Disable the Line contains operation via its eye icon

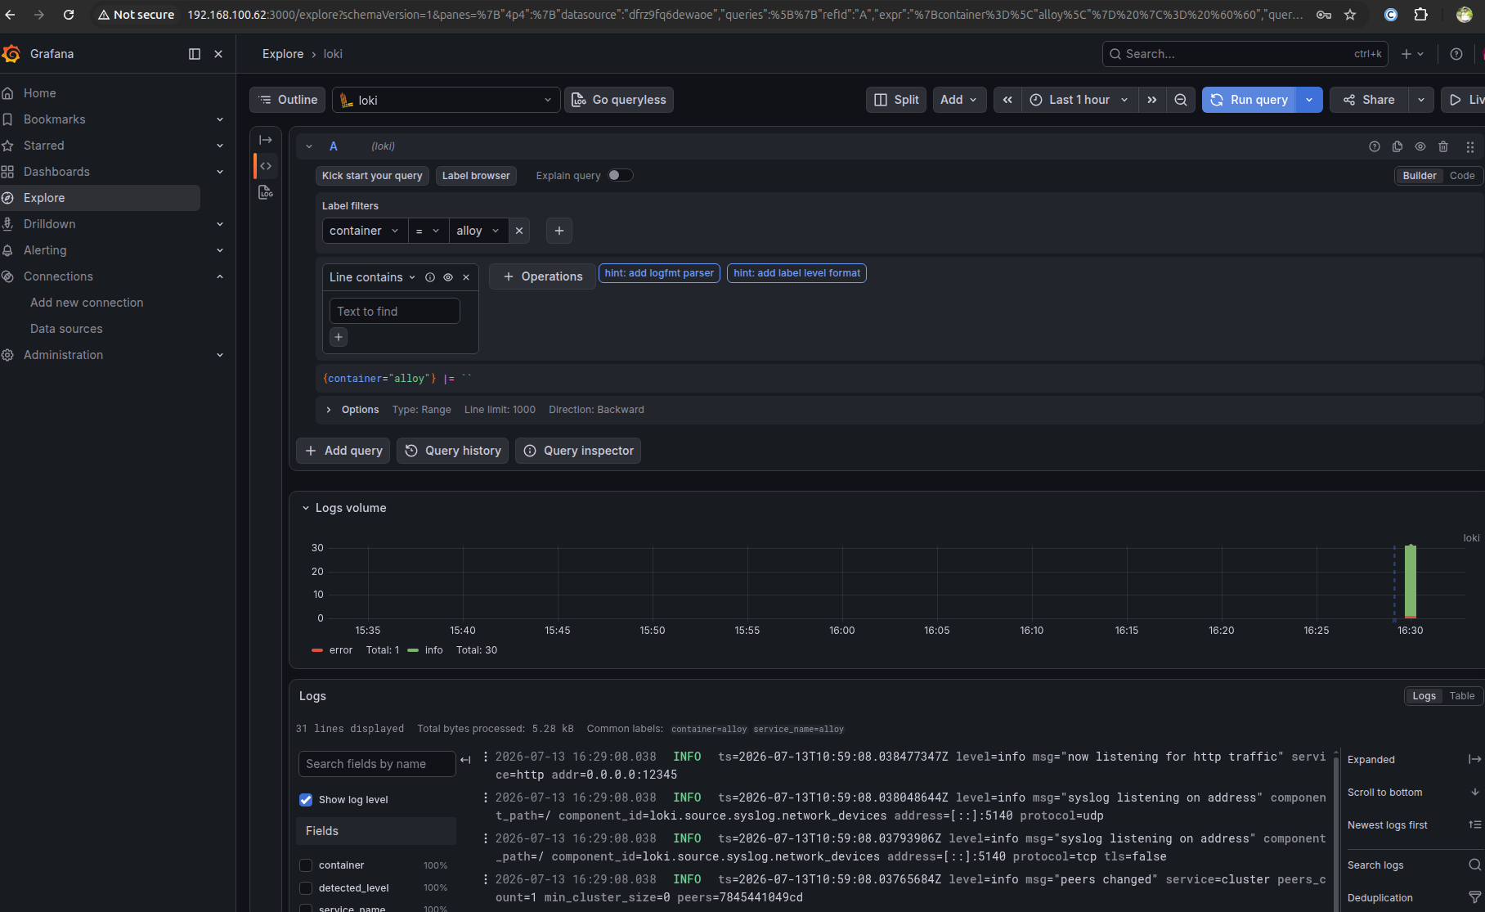point(448,277)
